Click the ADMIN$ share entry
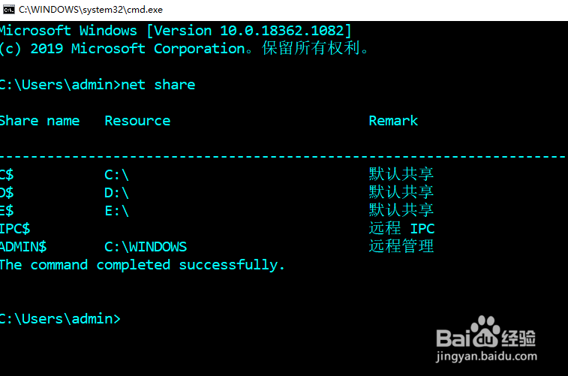 [23, 247]
